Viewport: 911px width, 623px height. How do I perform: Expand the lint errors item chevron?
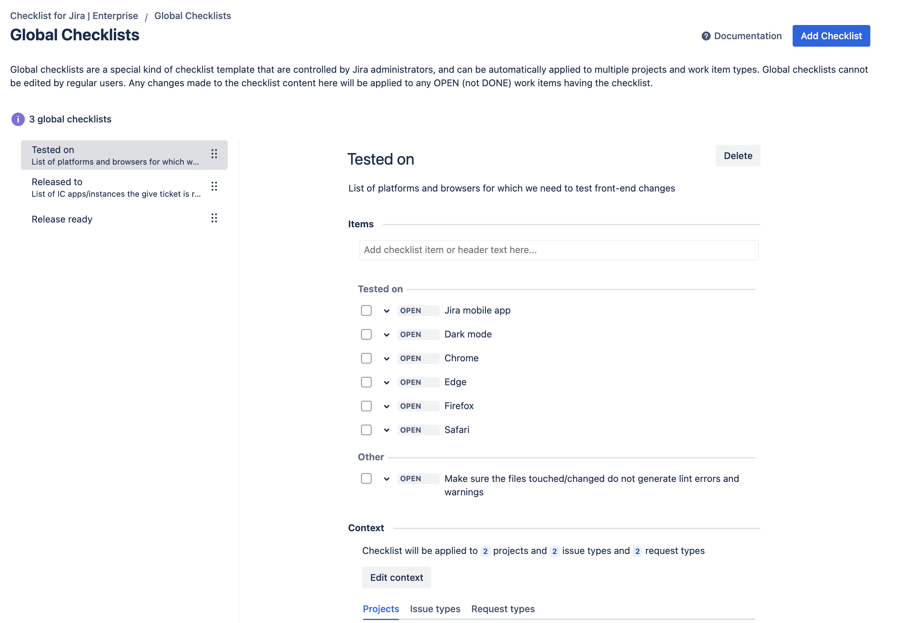(x=386, y=479)
